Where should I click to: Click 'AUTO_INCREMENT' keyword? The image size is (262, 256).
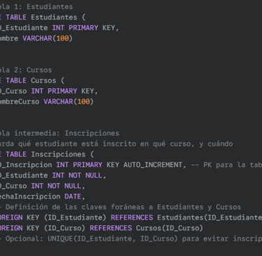(x=153, y=165)
